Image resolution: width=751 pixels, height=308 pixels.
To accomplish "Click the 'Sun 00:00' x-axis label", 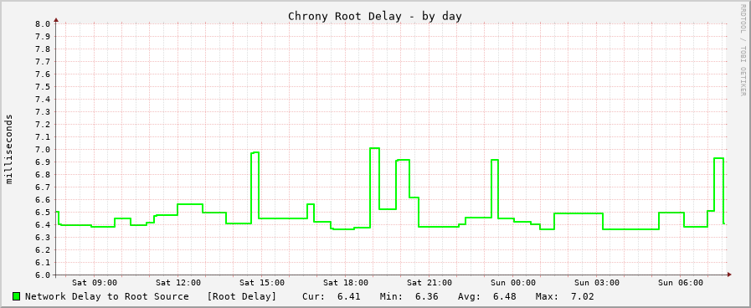I will click(x=513, y=283).
